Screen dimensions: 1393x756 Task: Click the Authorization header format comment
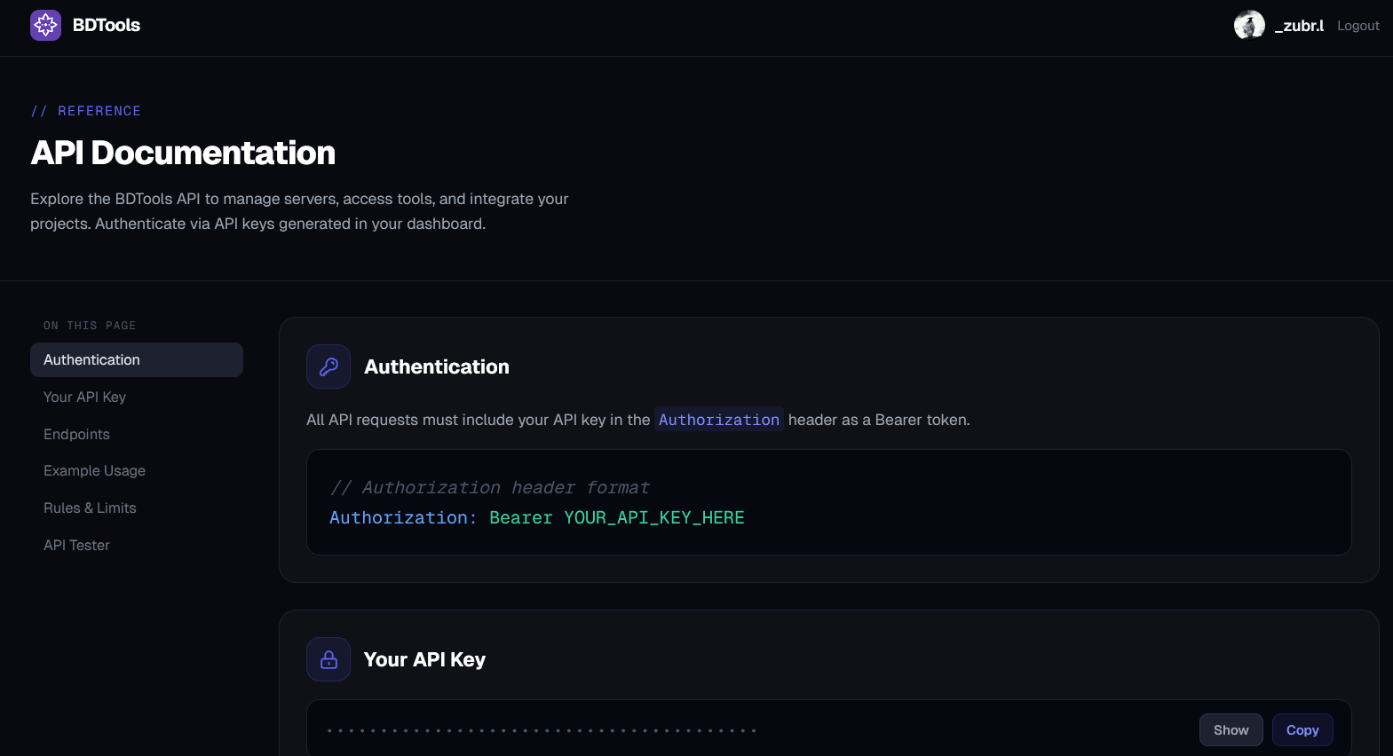tap(489, 487)
